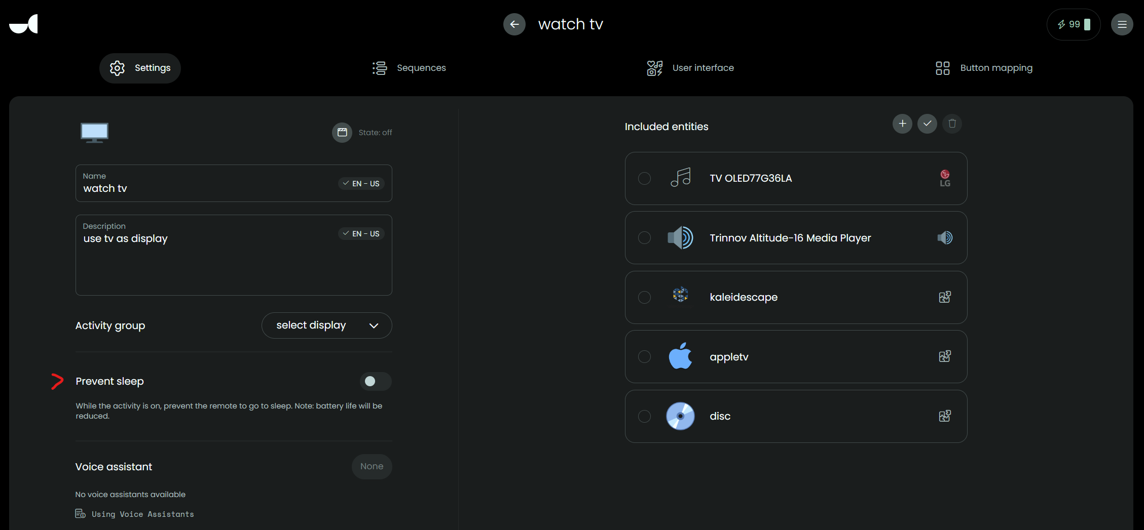Viewport: 1144px width, 530px height.
Task: Select the radio button for kaleidescape
Action: pyautogui.click(x=644, y=297)
